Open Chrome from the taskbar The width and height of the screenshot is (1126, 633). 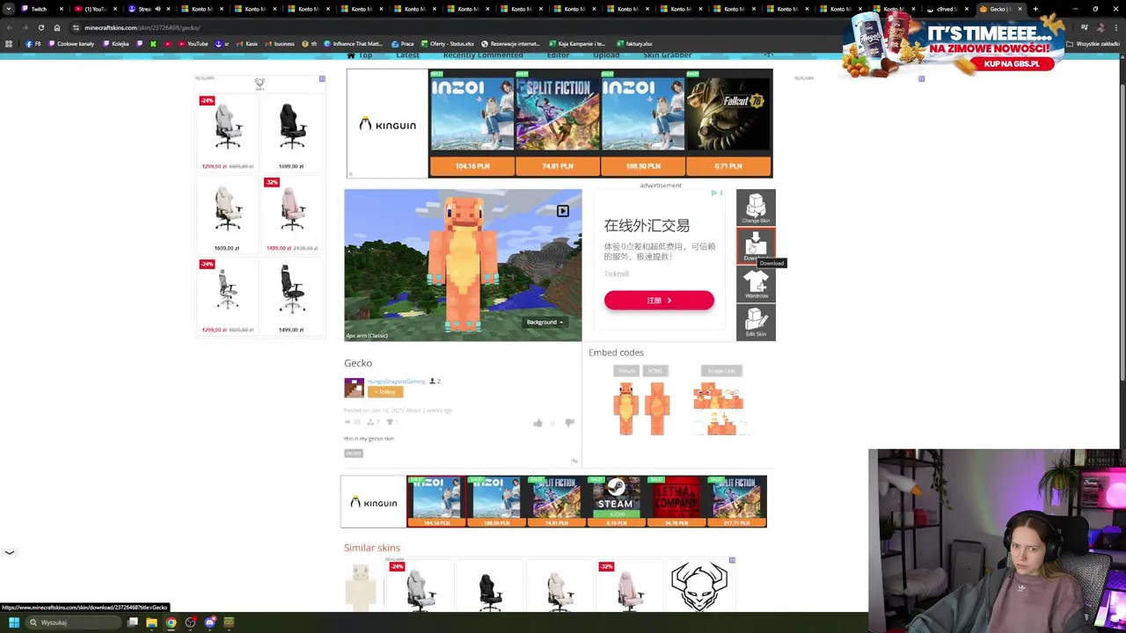[x=171, y=622]
